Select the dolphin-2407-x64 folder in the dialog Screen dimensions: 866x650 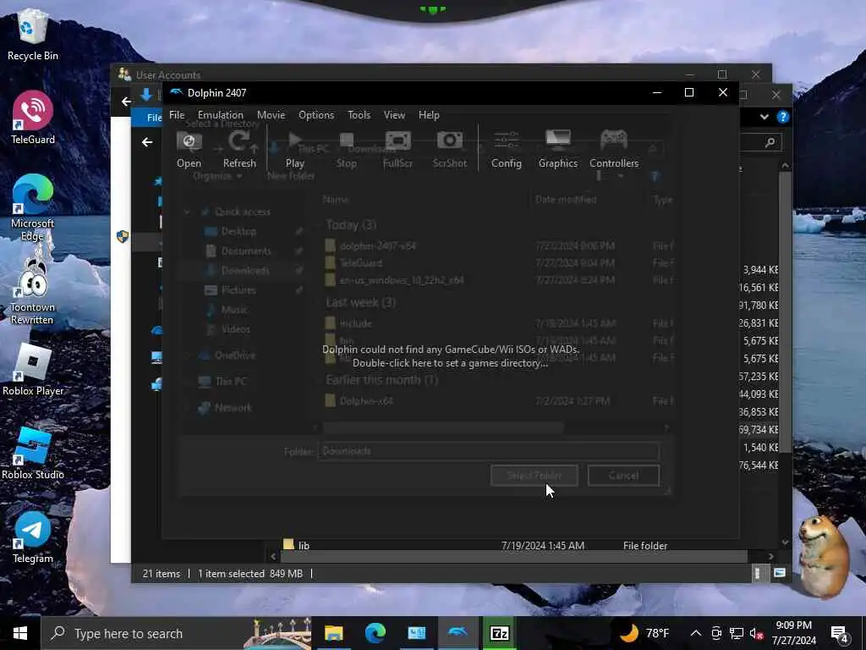378,246
